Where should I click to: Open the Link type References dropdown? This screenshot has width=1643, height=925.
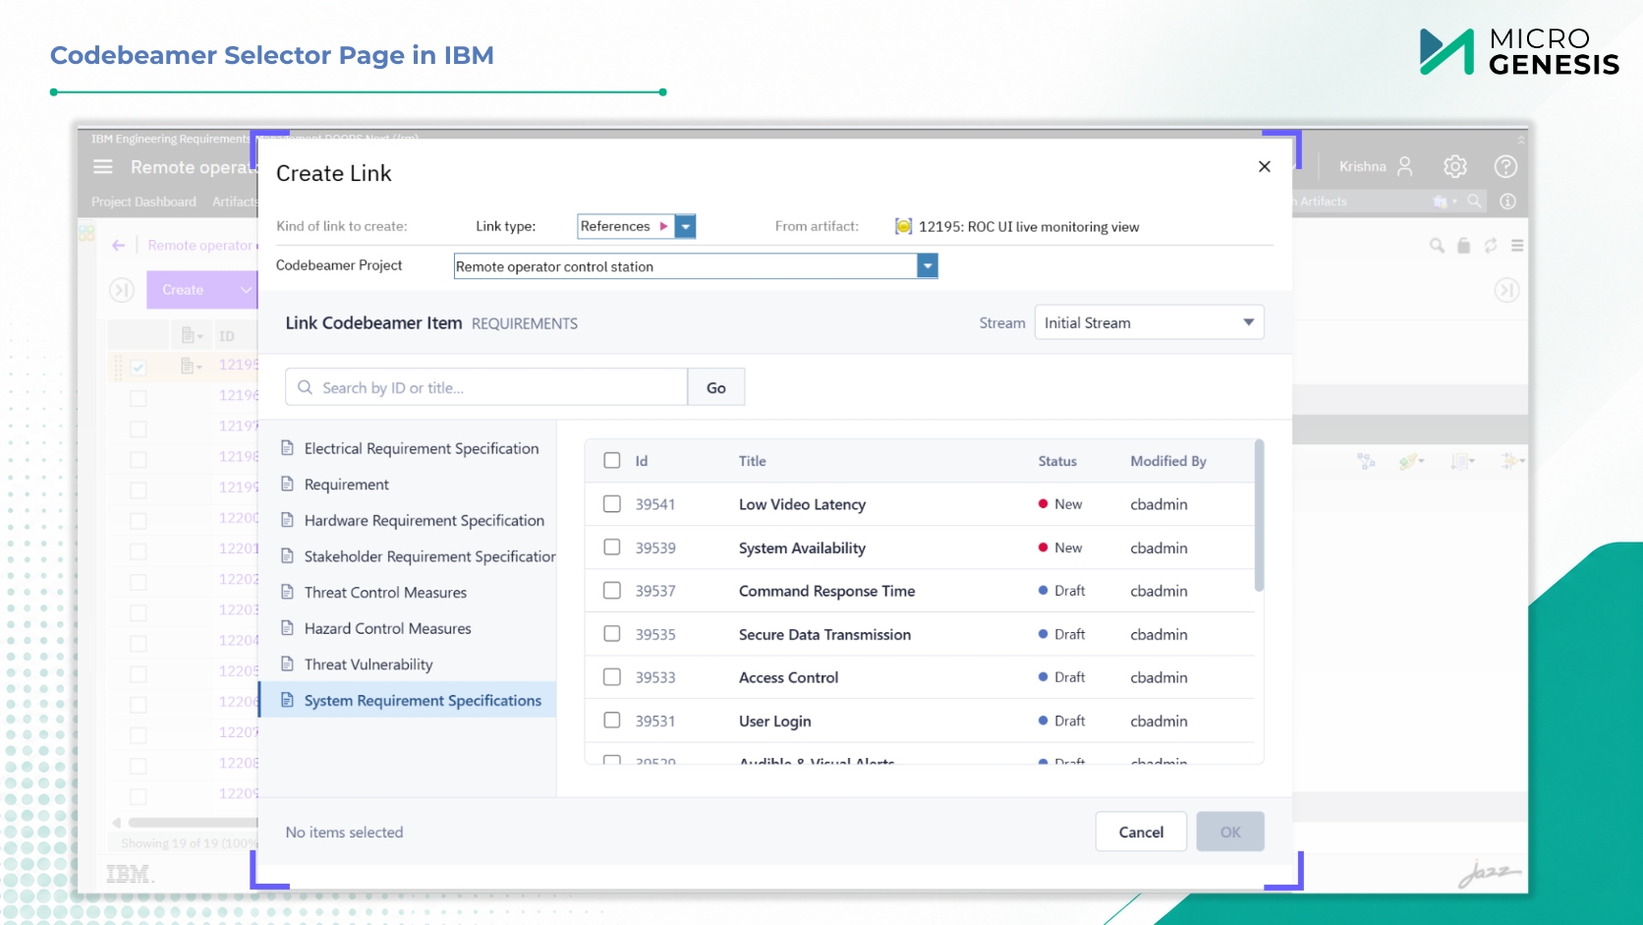pyautogui.click(x=686, y=226)
